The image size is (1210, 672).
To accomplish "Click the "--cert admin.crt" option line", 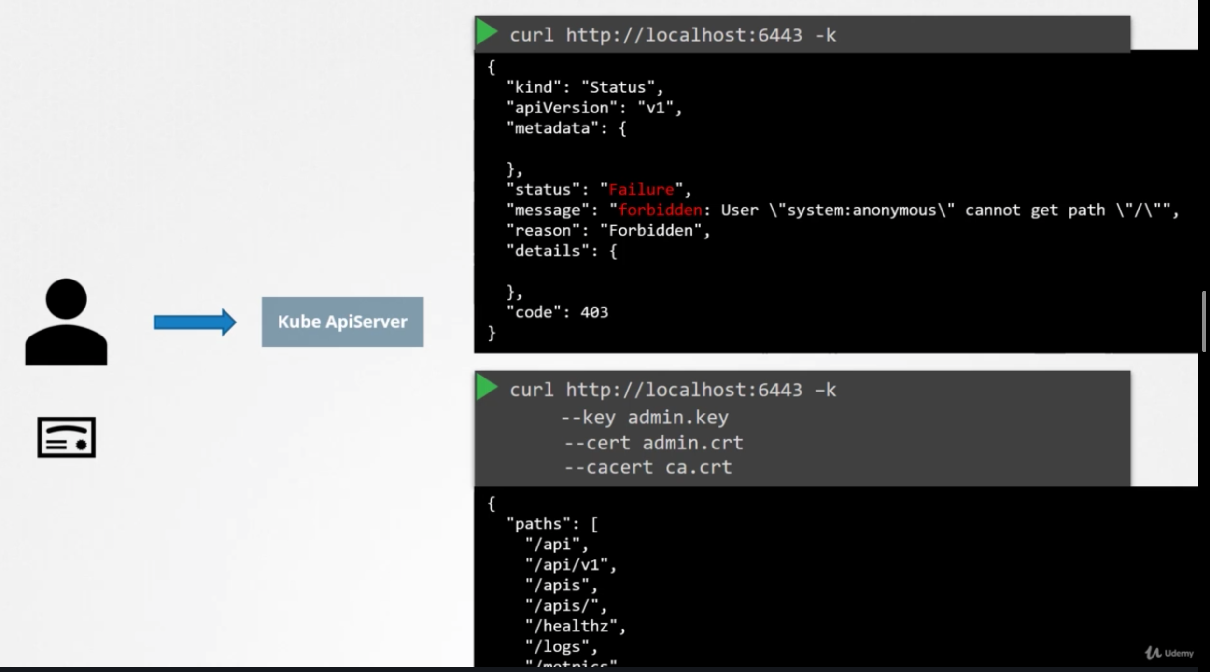I will click(653, 443).
